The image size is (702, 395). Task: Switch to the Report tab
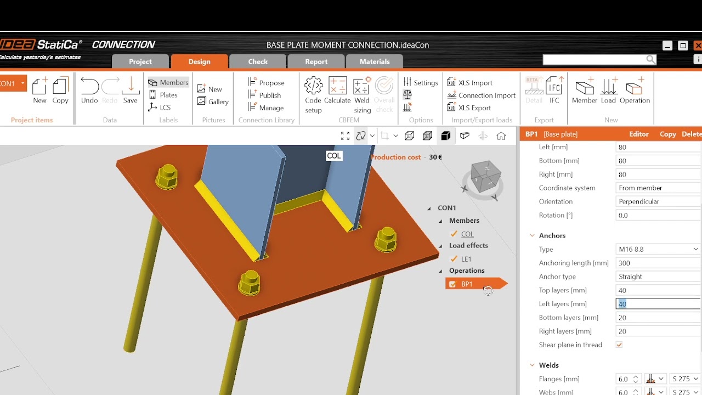pyautogui.click(x=316, y=61)
